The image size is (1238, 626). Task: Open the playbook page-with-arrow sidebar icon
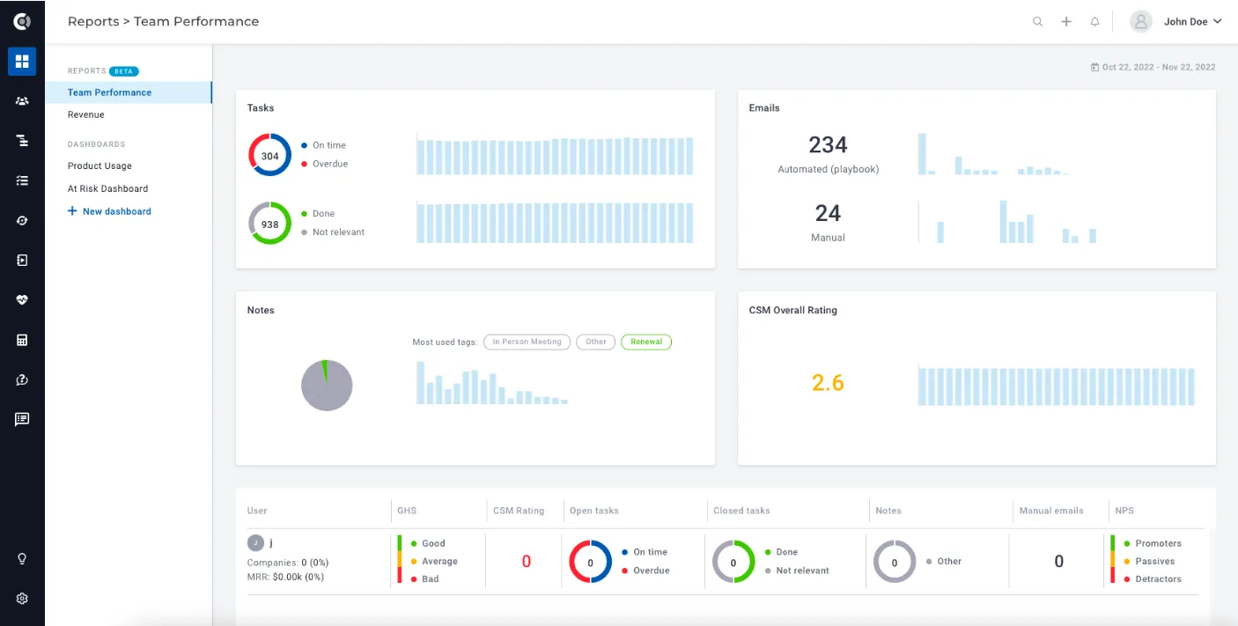pyautogui.click(x=22, y=260)
